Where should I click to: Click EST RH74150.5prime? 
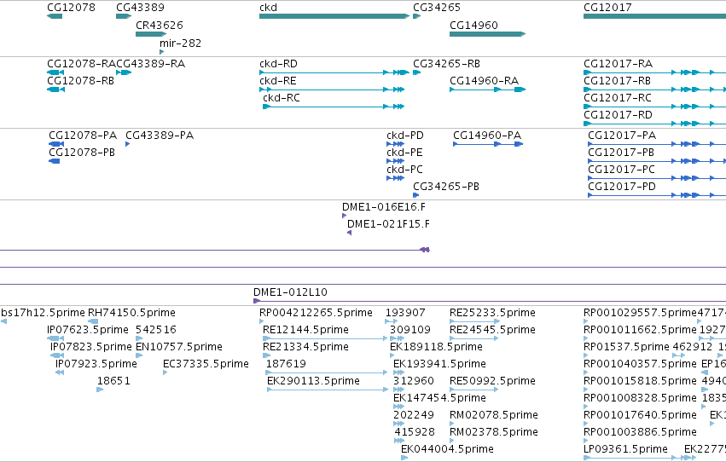pos(131,313)
